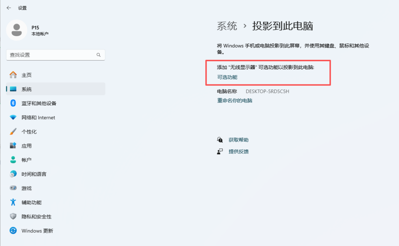Click the breadcrumb chevron separator
Screen dimensions: 399x246
[x=245, y=26]
